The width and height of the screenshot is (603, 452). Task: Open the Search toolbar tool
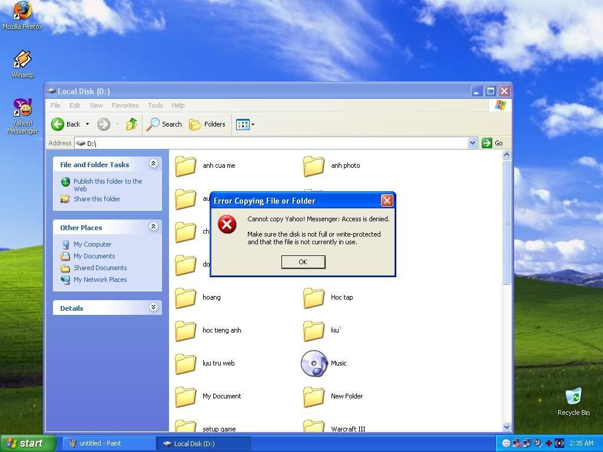[x=164, y=124]
